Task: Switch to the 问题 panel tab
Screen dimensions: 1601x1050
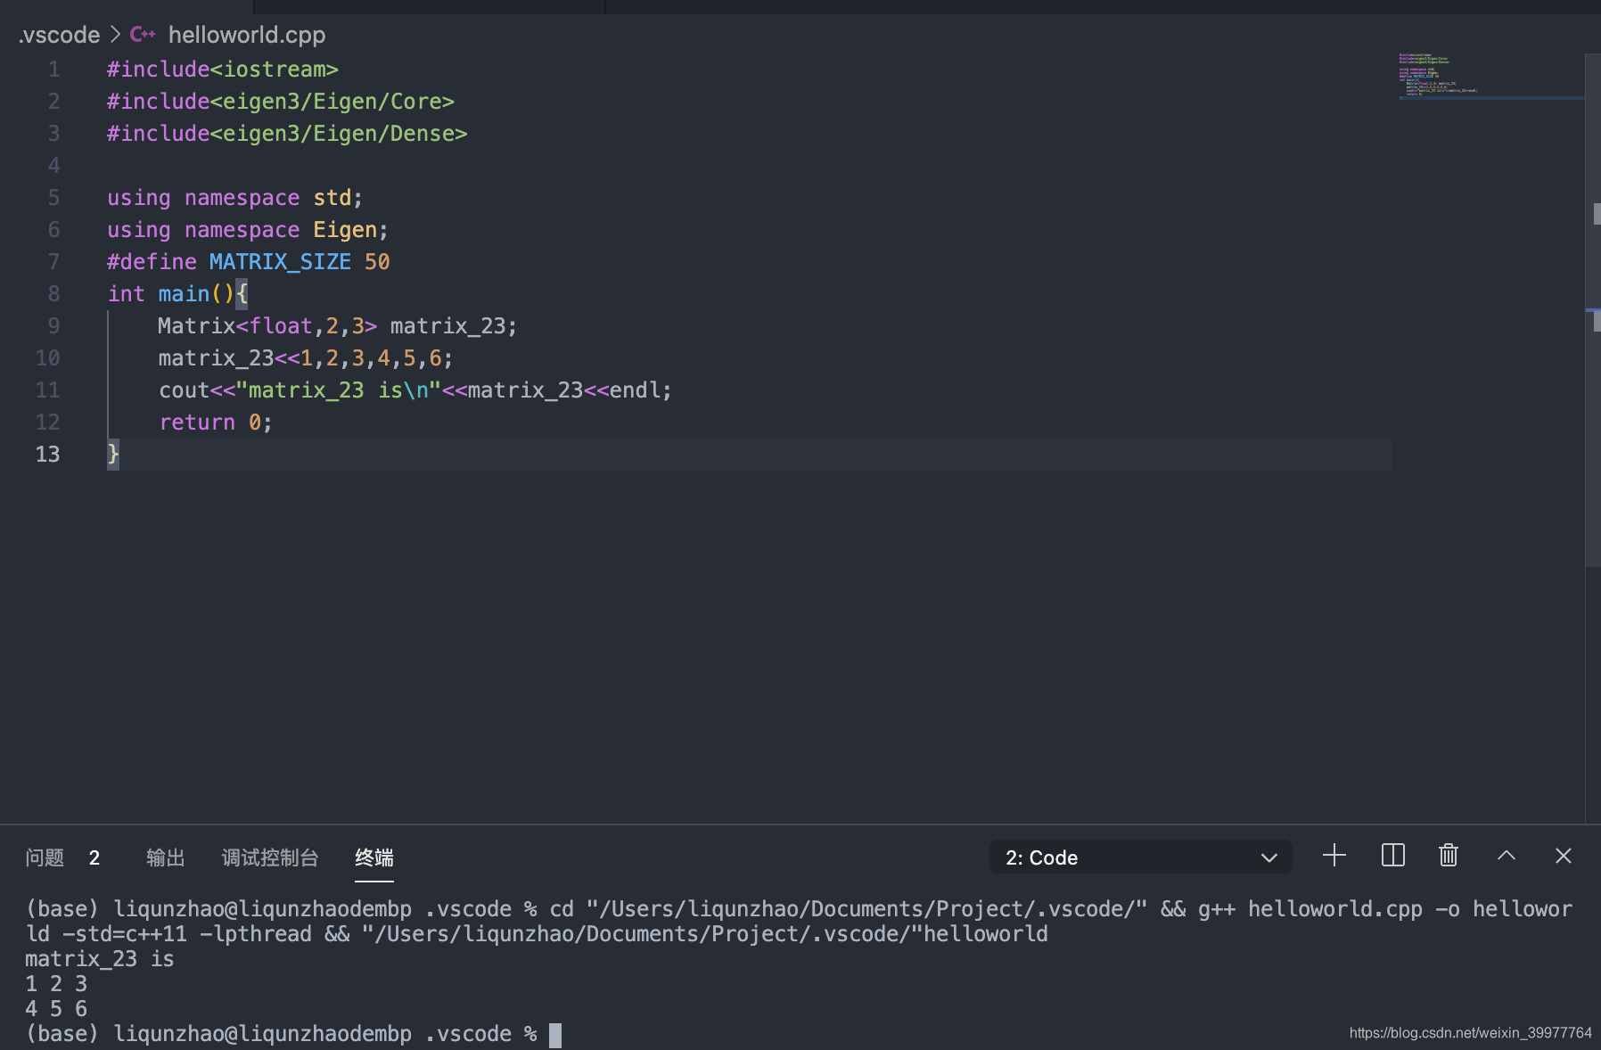Action: (x=45, y=857)
